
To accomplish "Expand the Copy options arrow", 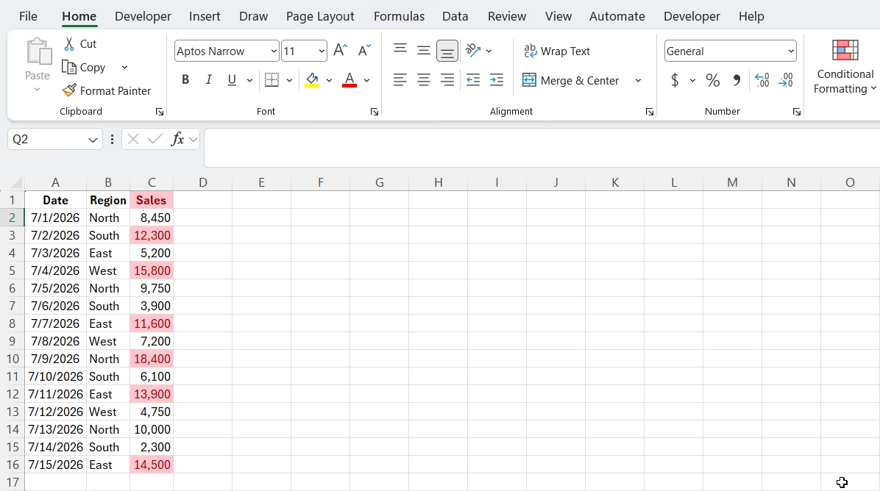I will point(124,68).
